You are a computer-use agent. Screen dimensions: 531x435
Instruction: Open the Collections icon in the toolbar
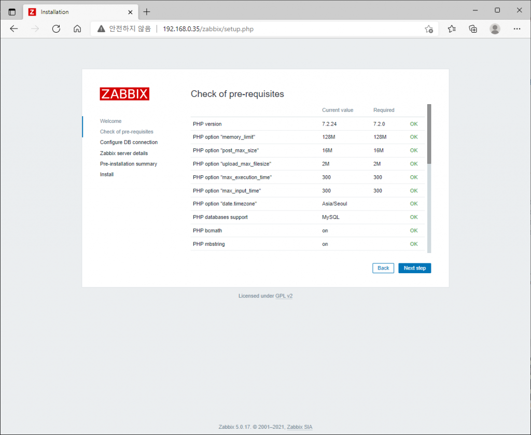point(472,29)
